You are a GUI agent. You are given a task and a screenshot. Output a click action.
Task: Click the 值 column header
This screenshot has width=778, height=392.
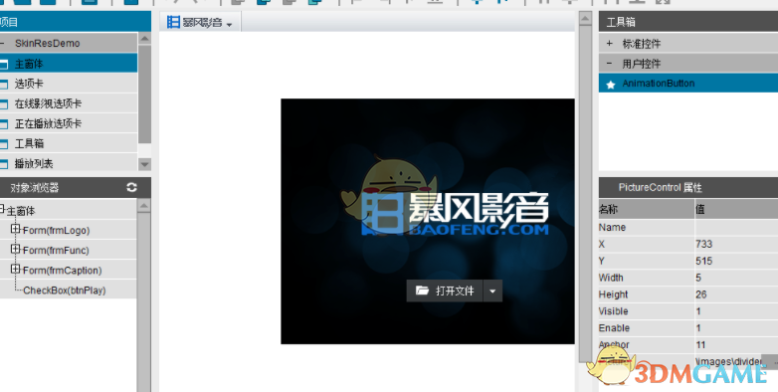(x=736, y=209)
